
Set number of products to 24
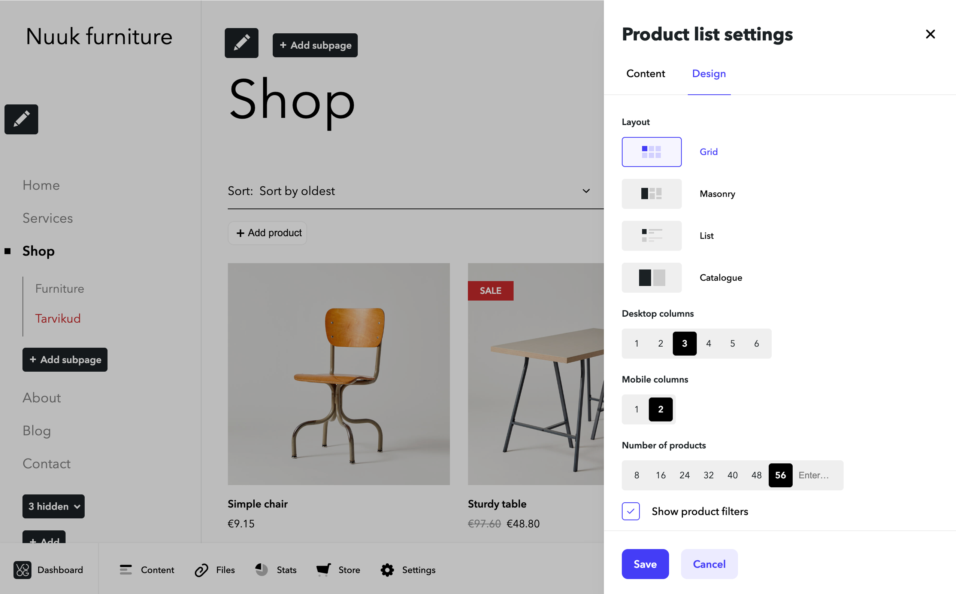[x=684, y=475]
